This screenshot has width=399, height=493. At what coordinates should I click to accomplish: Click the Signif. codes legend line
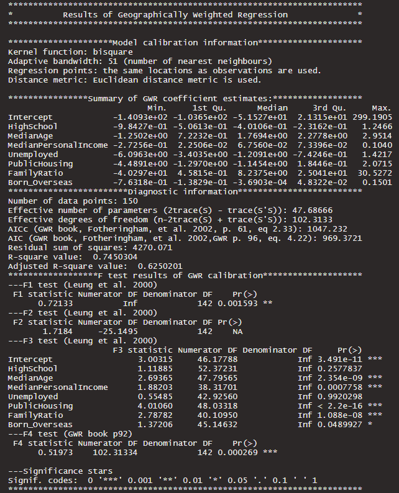pyautogui.click(x=162, y=481)
